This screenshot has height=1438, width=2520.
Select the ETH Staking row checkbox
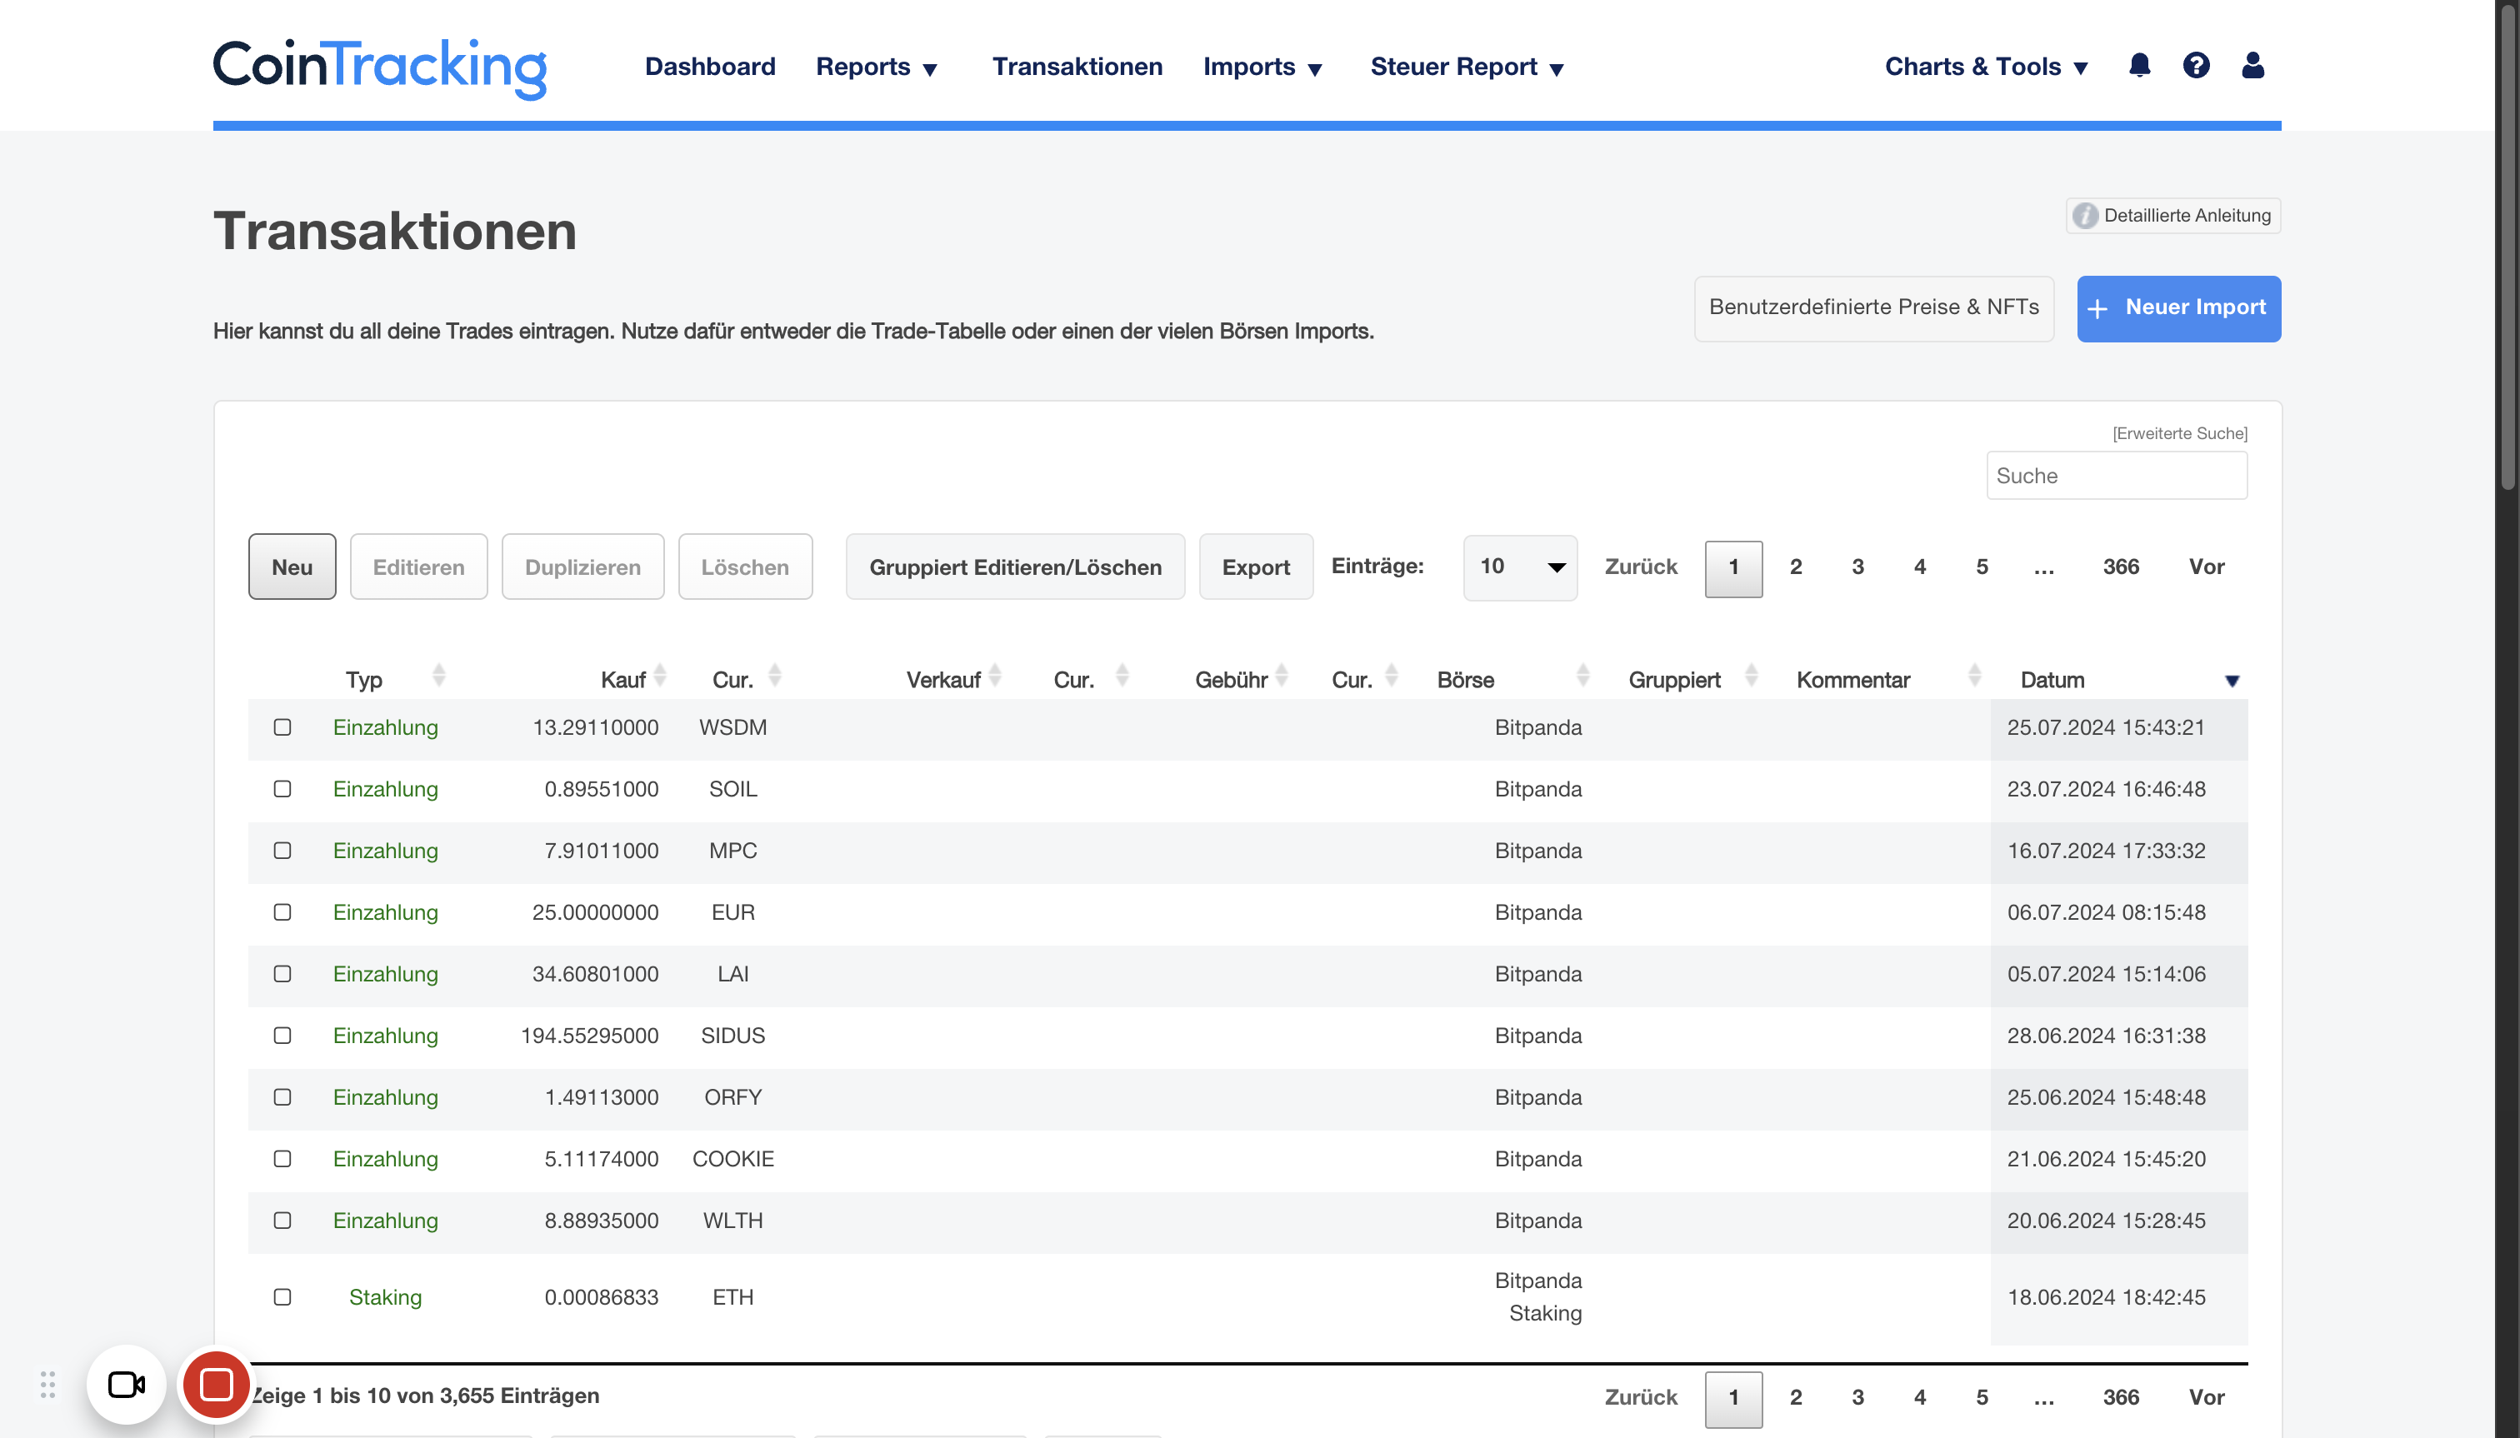point(282,1296)
